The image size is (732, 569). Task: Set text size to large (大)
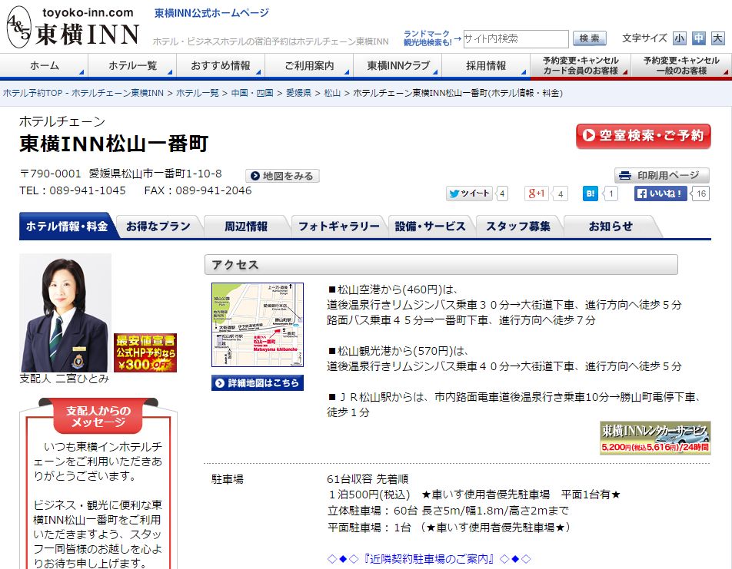click(717, 38)
